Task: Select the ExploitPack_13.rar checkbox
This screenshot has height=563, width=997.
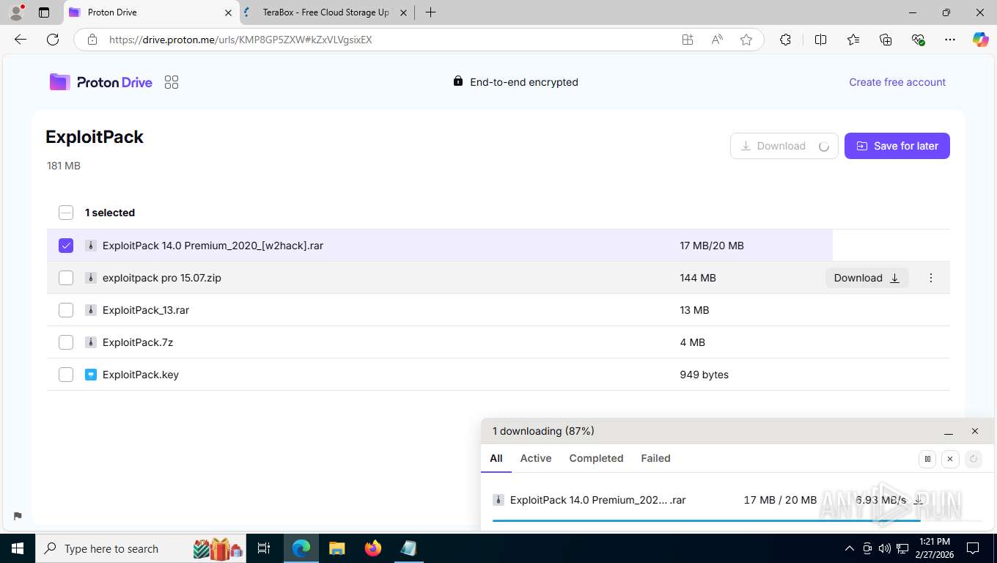Action: (66, 310)
